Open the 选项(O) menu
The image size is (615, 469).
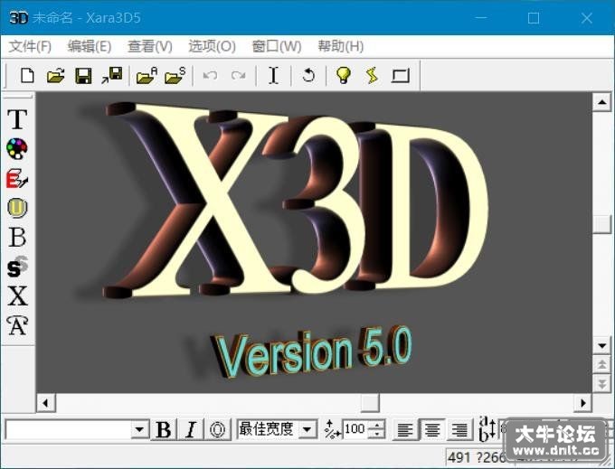(212, 46)
